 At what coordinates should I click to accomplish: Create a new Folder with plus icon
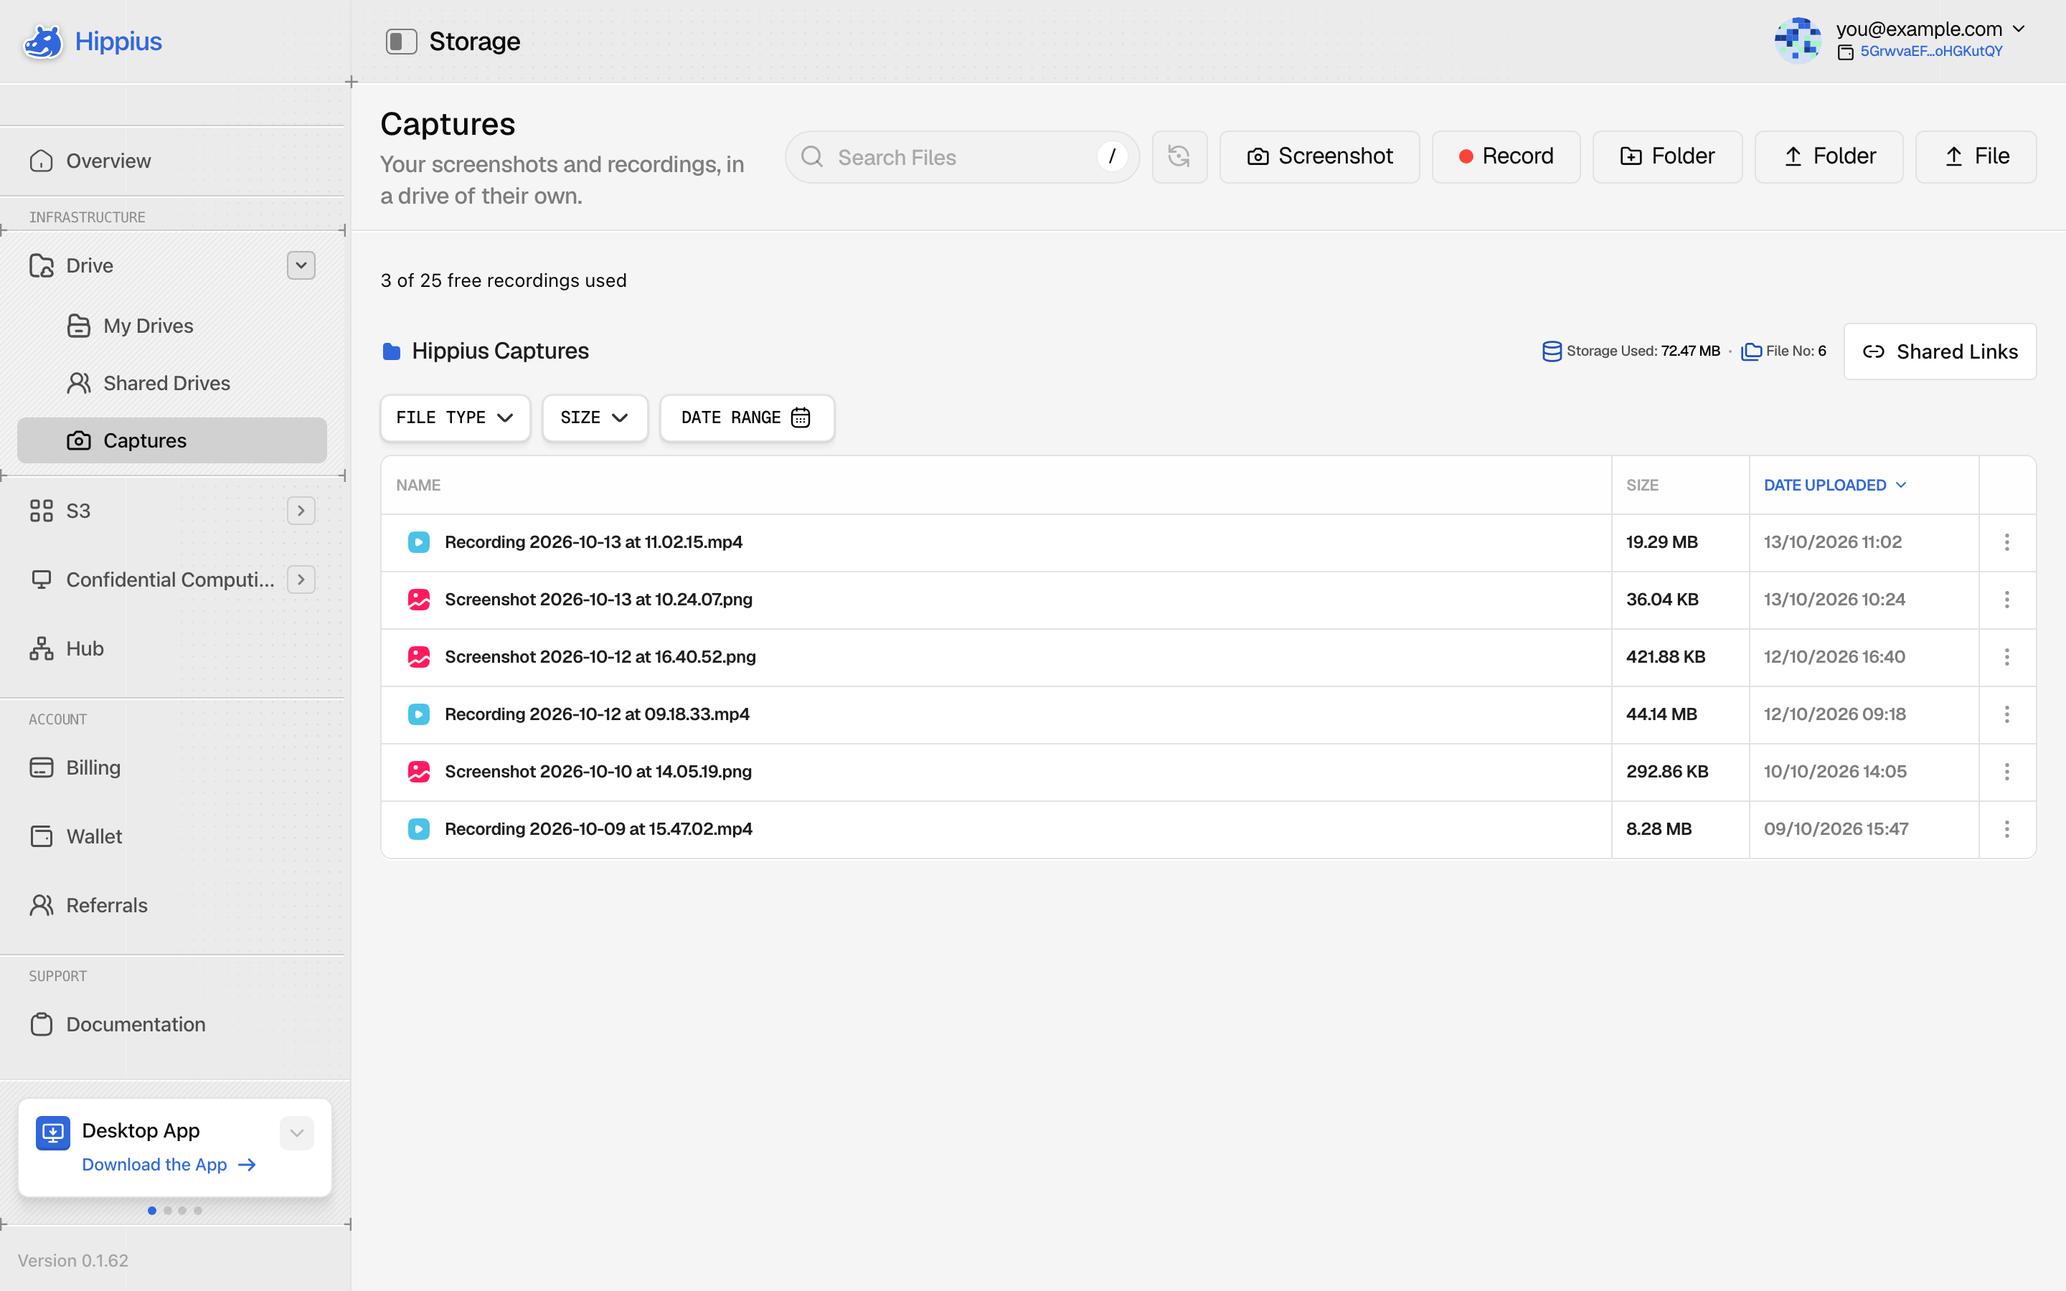click(x=1666, y=156)
